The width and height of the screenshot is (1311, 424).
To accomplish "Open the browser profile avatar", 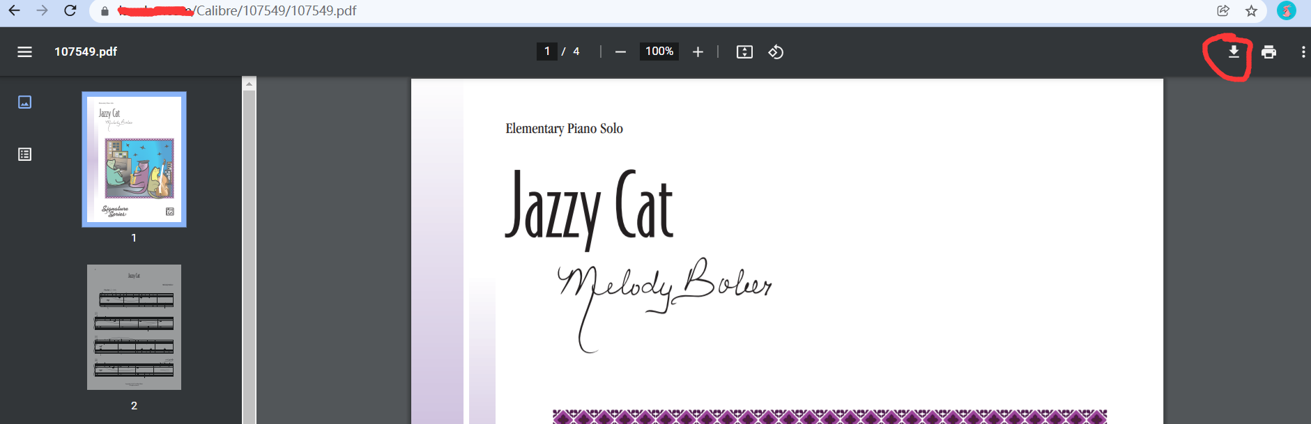I will pyautogui.click(x=1286, y=10).
